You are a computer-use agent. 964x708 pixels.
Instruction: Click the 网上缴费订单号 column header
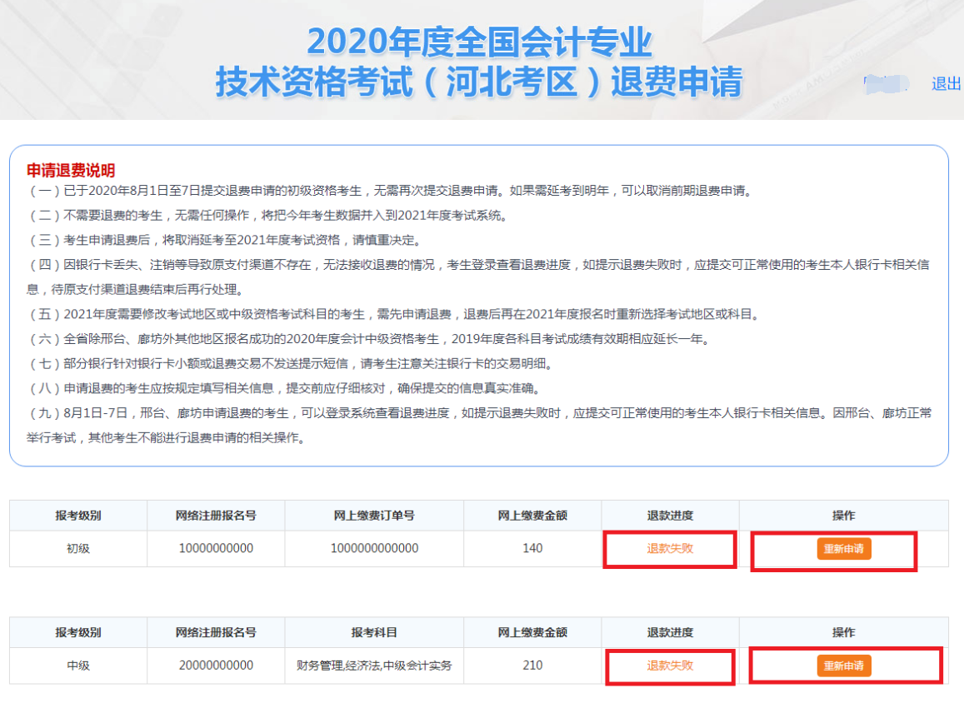[374, 516]
